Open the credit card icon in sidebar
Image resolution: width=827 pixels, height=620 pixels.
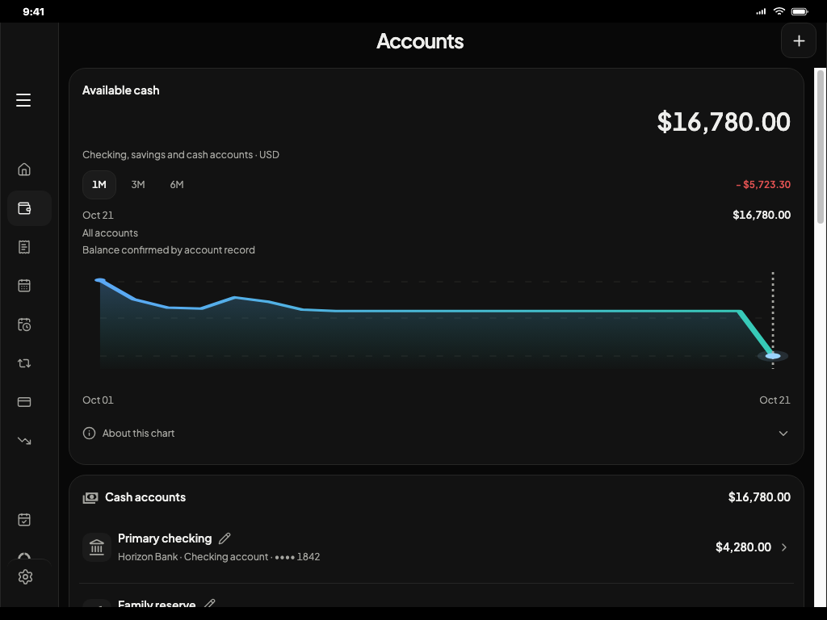click(x=24, y=402)
